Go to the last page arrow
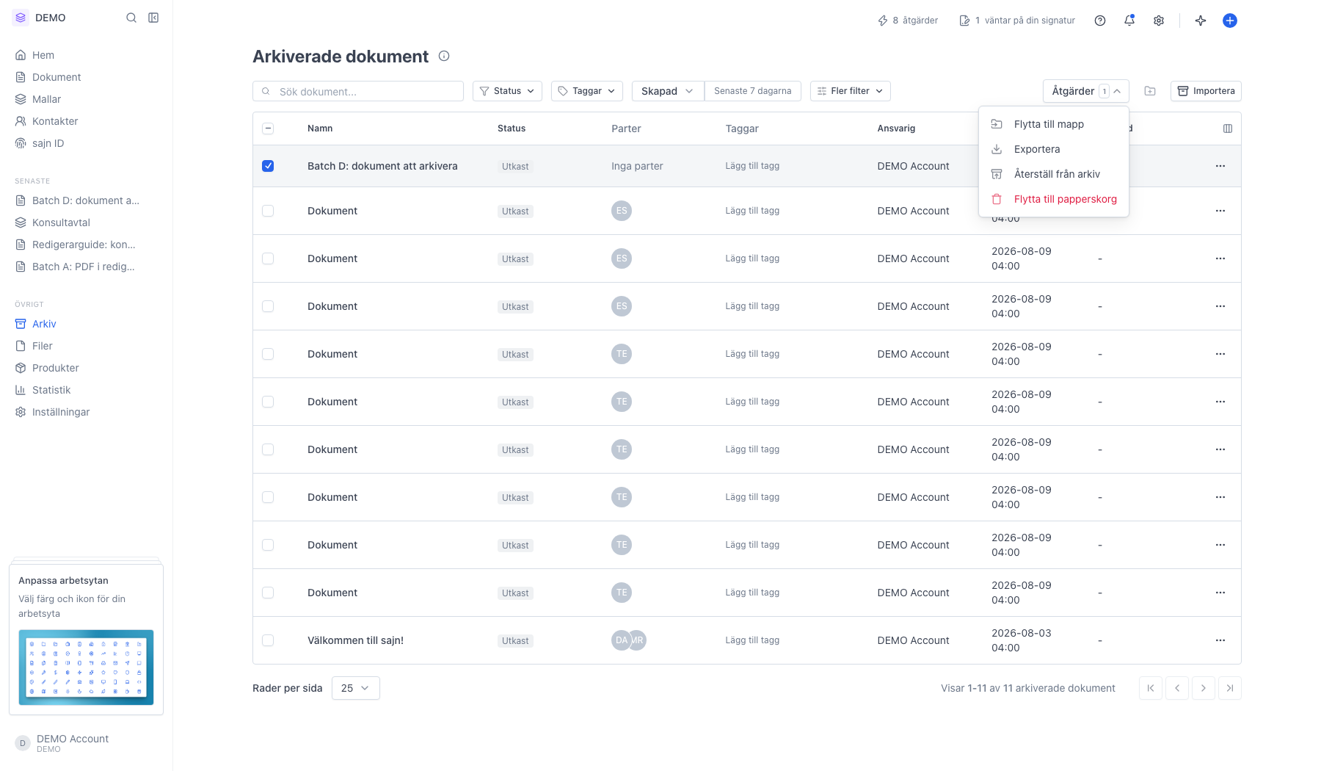Image resolution: width=1321 pixels, height=771 pixels. coord(1230,688)
